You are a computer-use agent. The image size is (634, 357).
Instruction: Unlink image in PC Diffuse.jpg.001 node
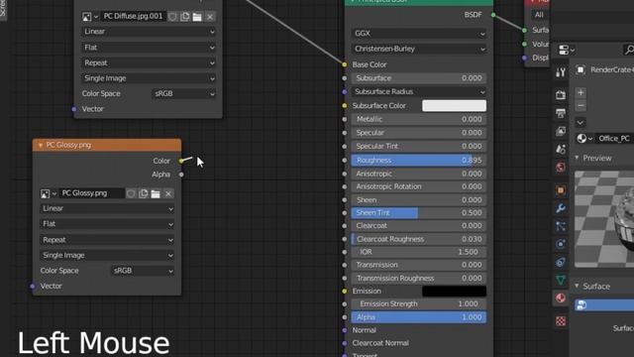click(x=210, y=17)
